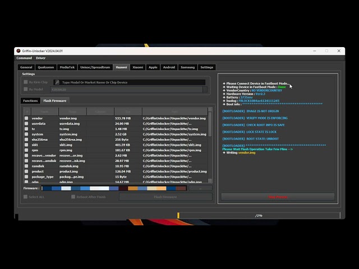The width and height of the screenshot is (359, 269).
Task: Switch to the Unisoc/Spreadtrum tab
Action: coord(95,67)
